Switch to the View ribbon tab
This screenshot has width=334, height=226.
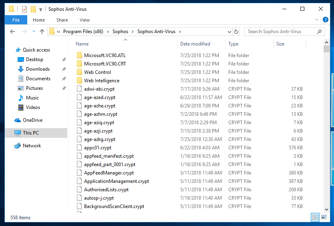[x=85, y=20]
